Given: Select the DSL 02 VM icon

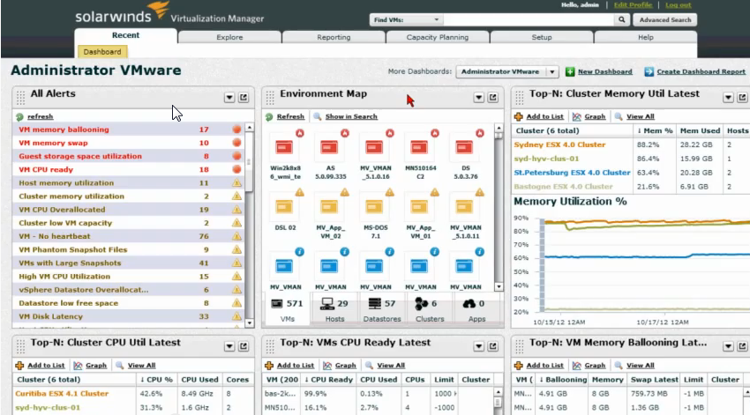Looking at the screenshot, I should point(284,207).
